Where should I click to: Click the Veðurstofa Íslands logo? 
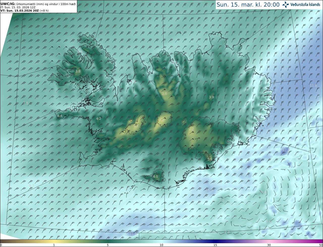[x=301, y=5]
